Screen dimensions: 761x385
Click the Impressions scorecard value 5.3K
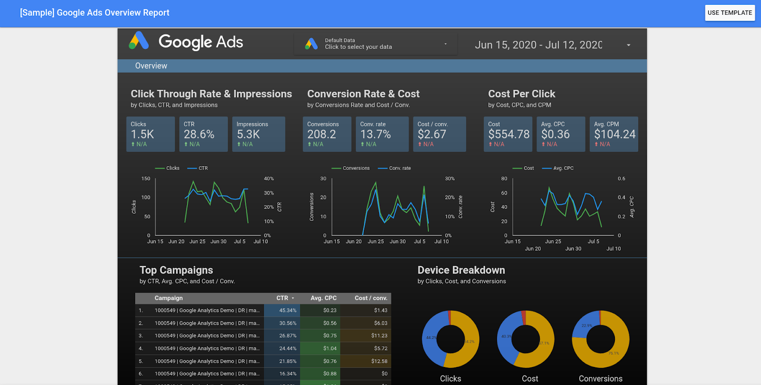(248, 134)
